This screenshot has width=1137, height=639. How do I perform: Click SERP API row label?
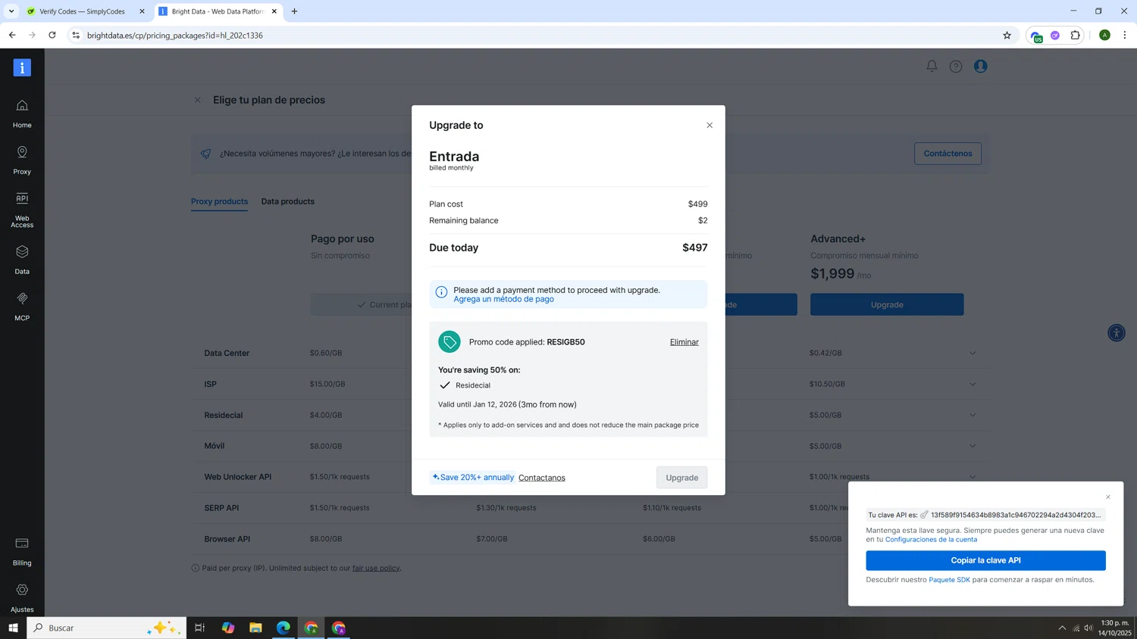click(221, 508)
